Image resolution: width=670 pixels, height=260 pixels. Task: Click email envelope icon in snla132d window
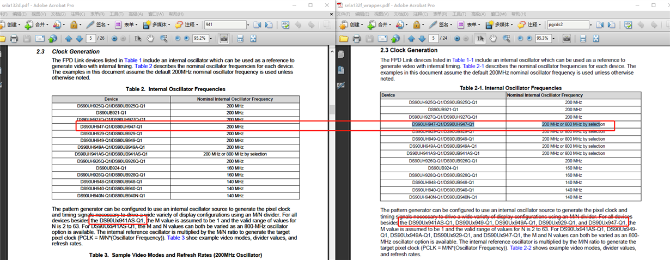[x=40, y=39]
